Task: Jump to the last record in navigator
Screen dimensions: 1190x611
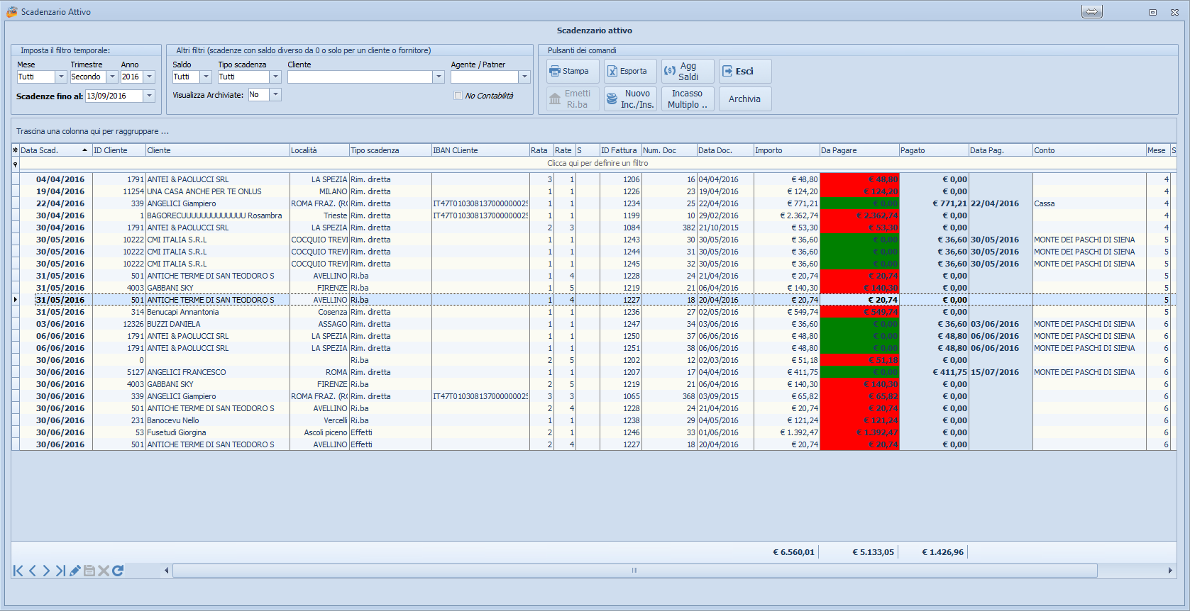Action: pos(60,571)
